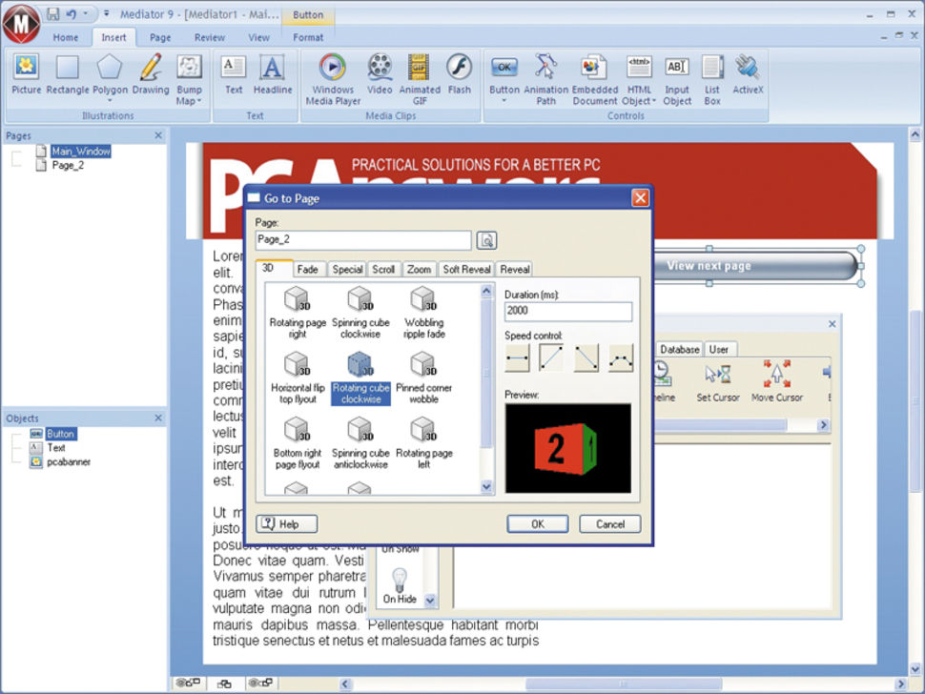
Task: Choose Rotating page right transition
Action: coord(298,312)
